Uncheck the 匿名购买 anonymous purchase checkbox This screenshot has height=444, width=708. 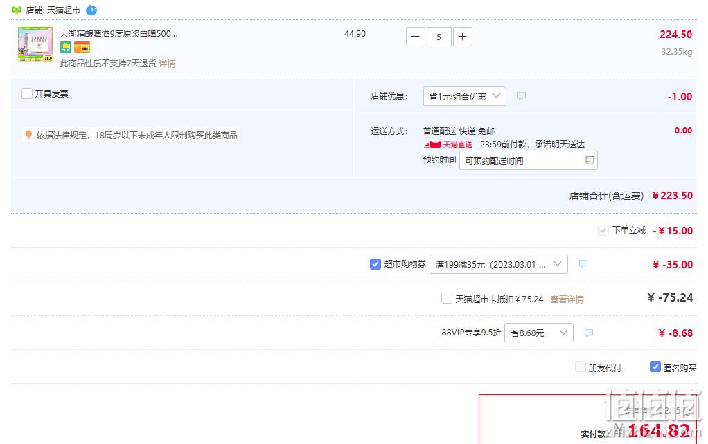click(655, 367)
